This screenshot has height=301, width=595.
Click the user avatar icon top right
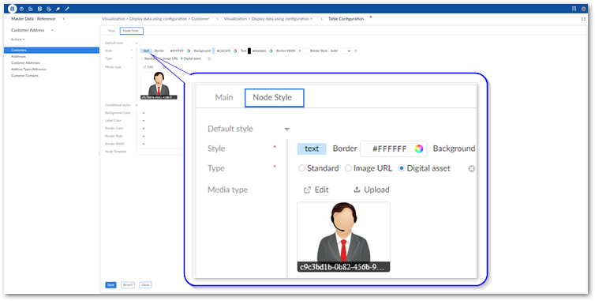pyautogui.click(x=584, y=9)
